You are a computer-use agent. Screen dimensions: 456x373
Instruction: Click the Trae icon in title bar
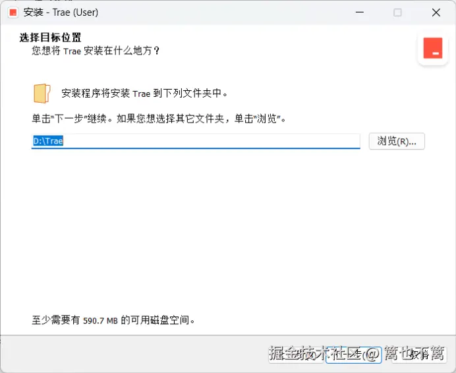(x=13, y=13)
